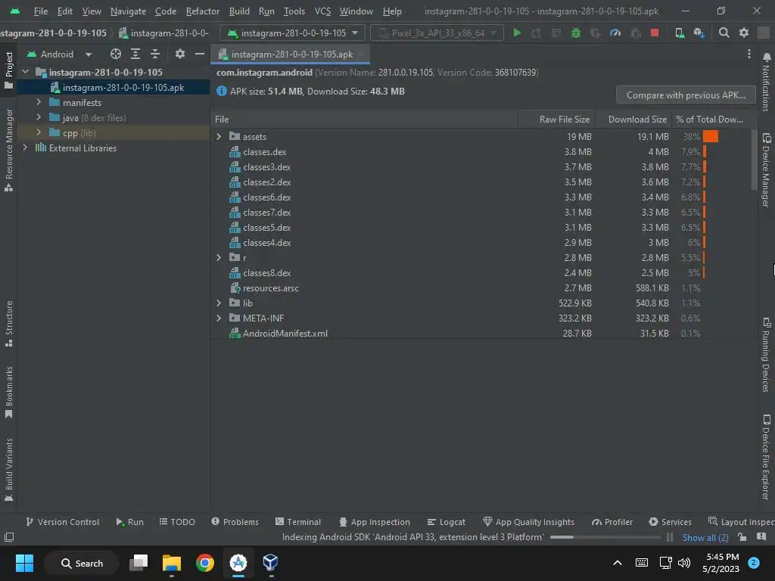Open the Device Manager side panel

766,170
